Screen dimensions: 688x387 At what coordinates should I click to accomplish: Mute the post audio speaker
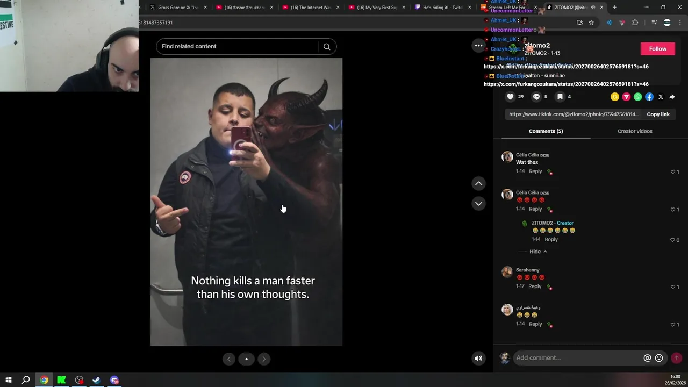tap(478, 358)
